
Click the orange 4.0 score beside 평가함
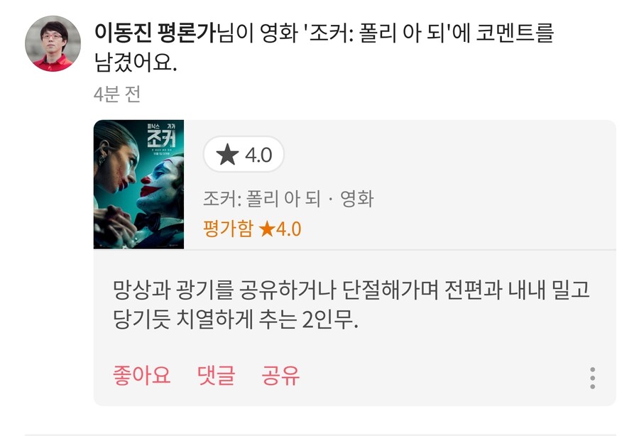point(288,229)
